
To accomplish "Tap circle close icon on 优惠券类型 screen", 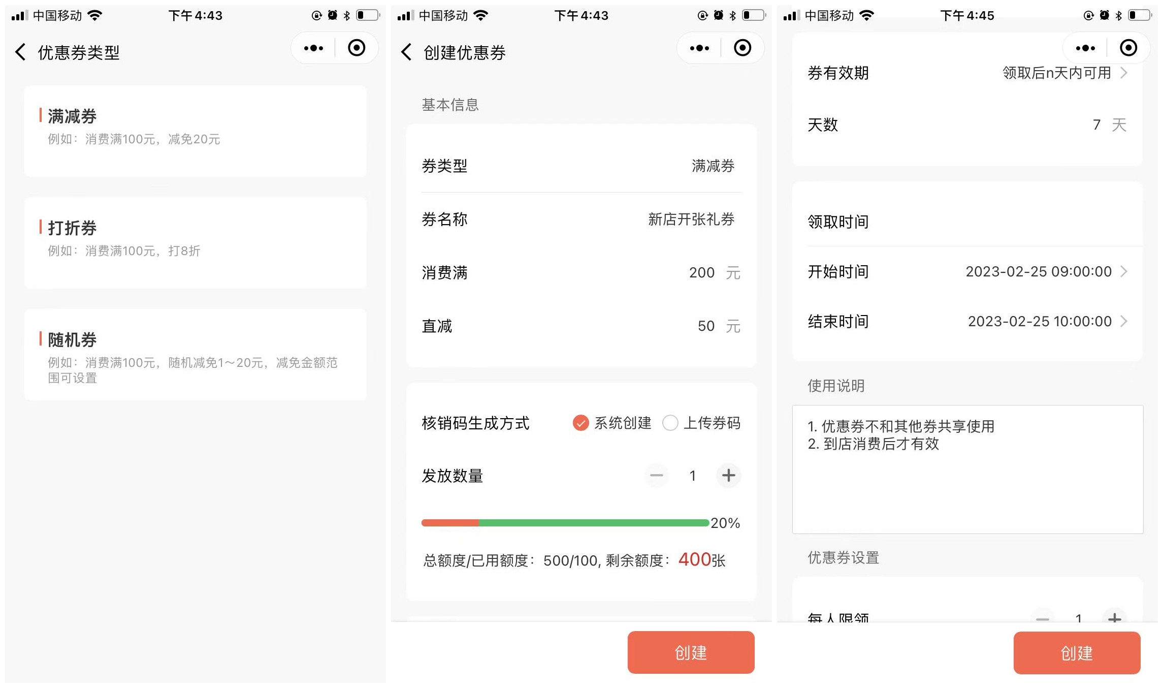I will 357,48.
